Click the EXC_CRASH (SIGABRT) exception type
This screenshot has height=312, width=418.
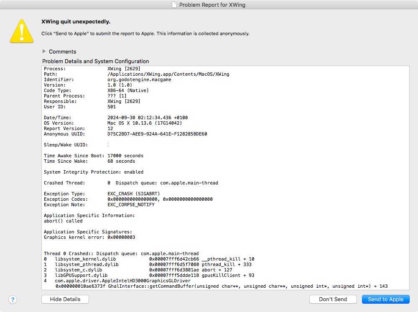[134, 194]
